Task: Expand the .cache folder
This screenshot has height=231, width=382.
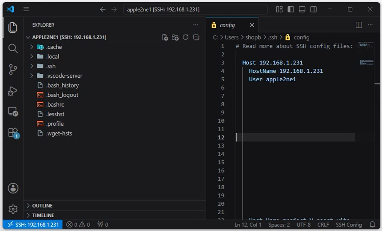Action: [x=32, y=47]
